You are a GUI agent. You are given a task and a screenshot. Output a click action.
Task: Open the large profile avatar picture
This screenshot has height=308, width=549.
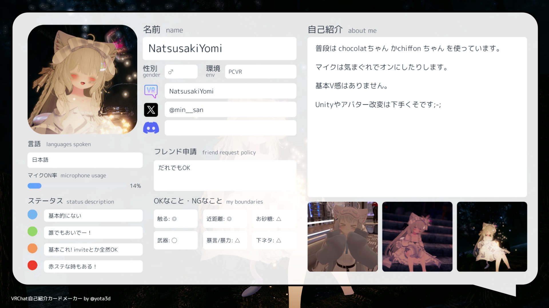[82, 79]
